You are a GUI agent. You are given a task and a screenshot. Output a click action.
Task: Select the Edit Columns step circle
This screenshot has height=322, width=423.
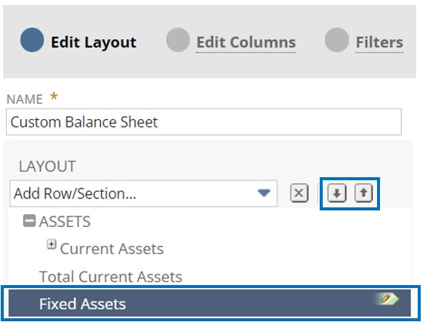[178, 40]
